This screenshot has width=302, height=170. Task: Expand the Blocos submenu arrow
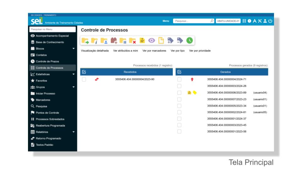tap(74, 48)
